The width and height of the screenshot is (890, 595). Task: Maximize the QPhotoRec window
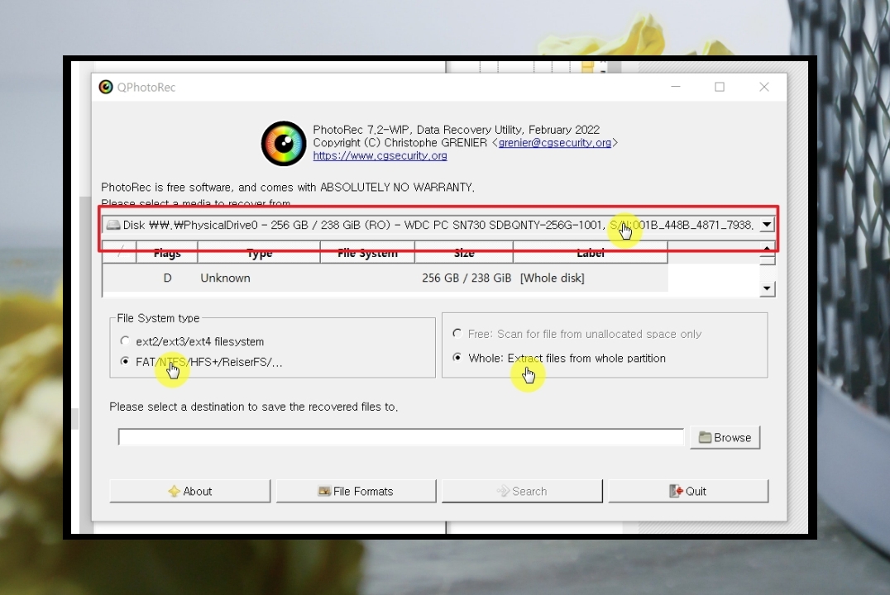720,87
